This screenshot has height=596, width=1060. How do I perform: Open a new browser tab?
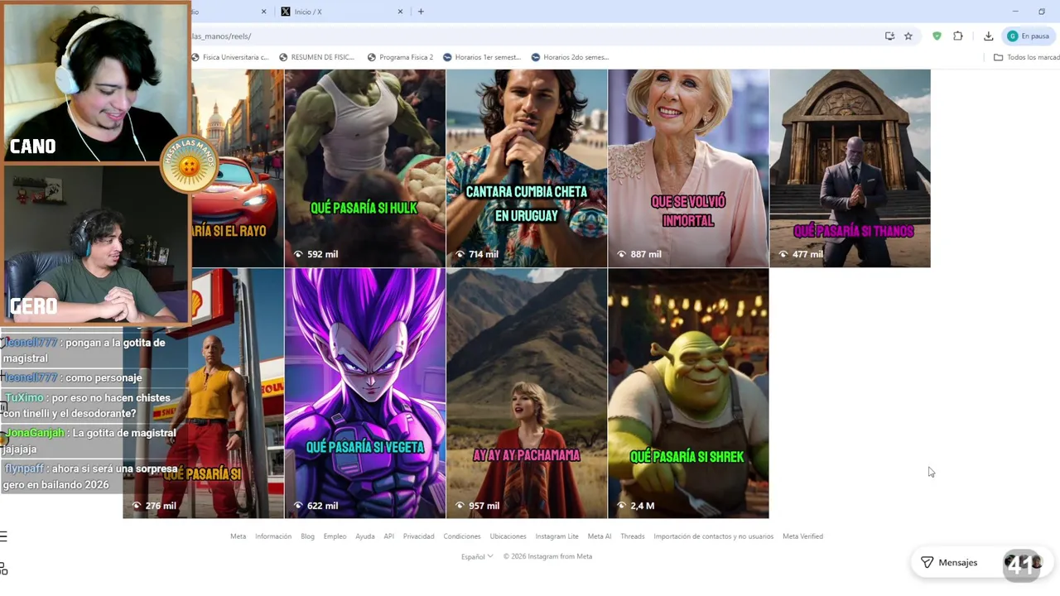421,12
